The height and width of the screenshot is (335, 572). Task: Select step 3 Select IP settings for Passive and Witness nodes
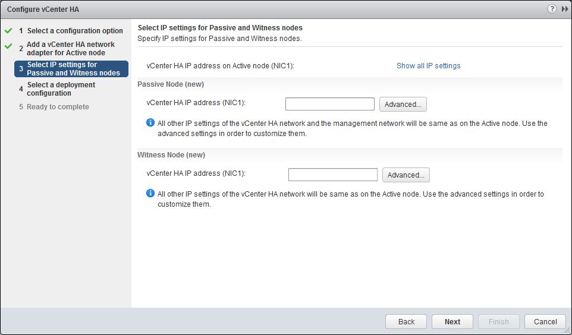(x=71, y=69)
